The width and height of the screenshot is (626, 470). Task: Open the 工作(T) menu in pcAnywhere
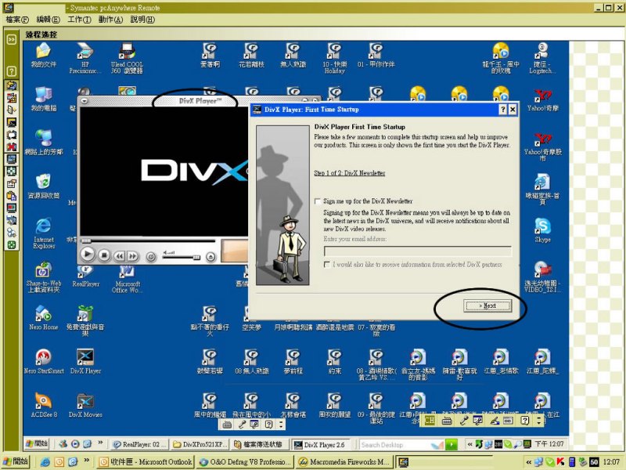80,19
